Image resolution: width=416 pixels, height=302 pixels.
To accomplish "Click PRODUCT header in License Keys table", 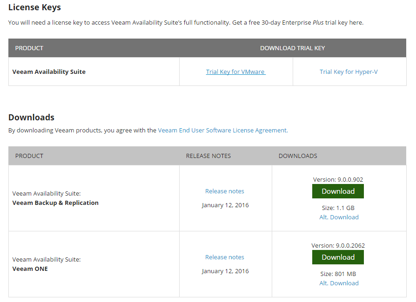I will point(29,48).
